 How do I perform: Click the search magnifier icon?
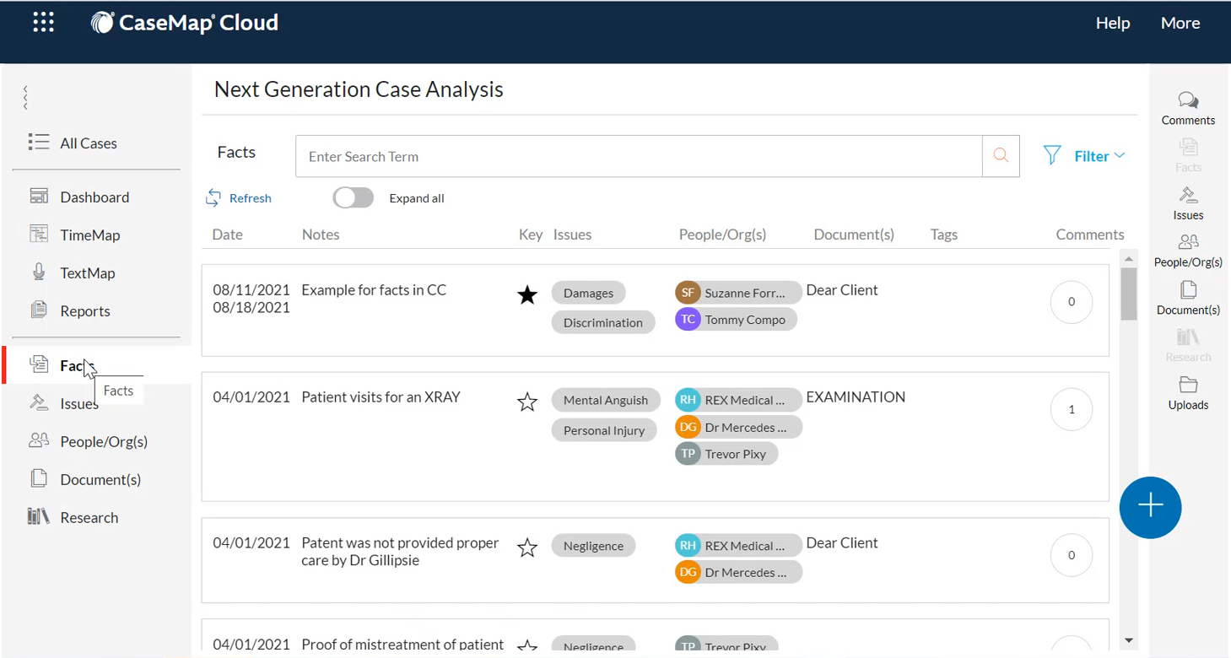pyautogui.click(x=1001, y=156)
